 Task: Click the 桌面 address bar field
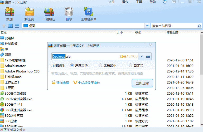(83, 26)
